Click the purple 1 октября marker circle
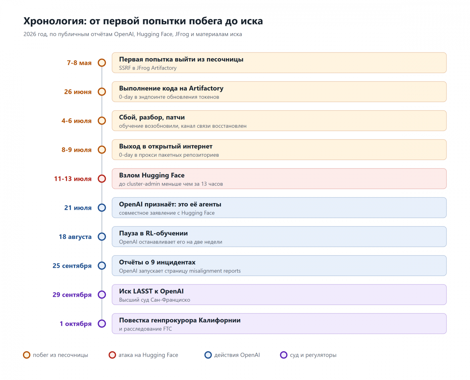This screenshot has width=470, height=380. click(x=102, y=324)
